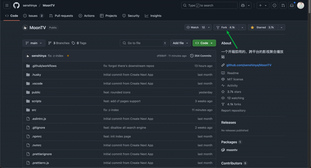Open the issues icon in header
311x168 pixels.
pyautogui.click(x=274, y=5)
